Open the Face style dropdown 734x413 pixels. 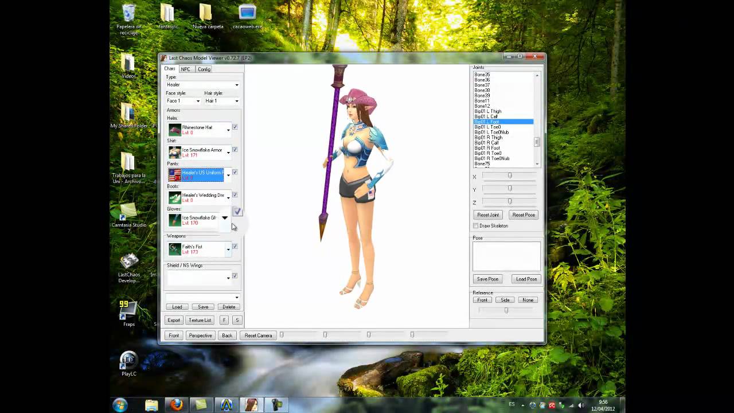coord(183,101)
